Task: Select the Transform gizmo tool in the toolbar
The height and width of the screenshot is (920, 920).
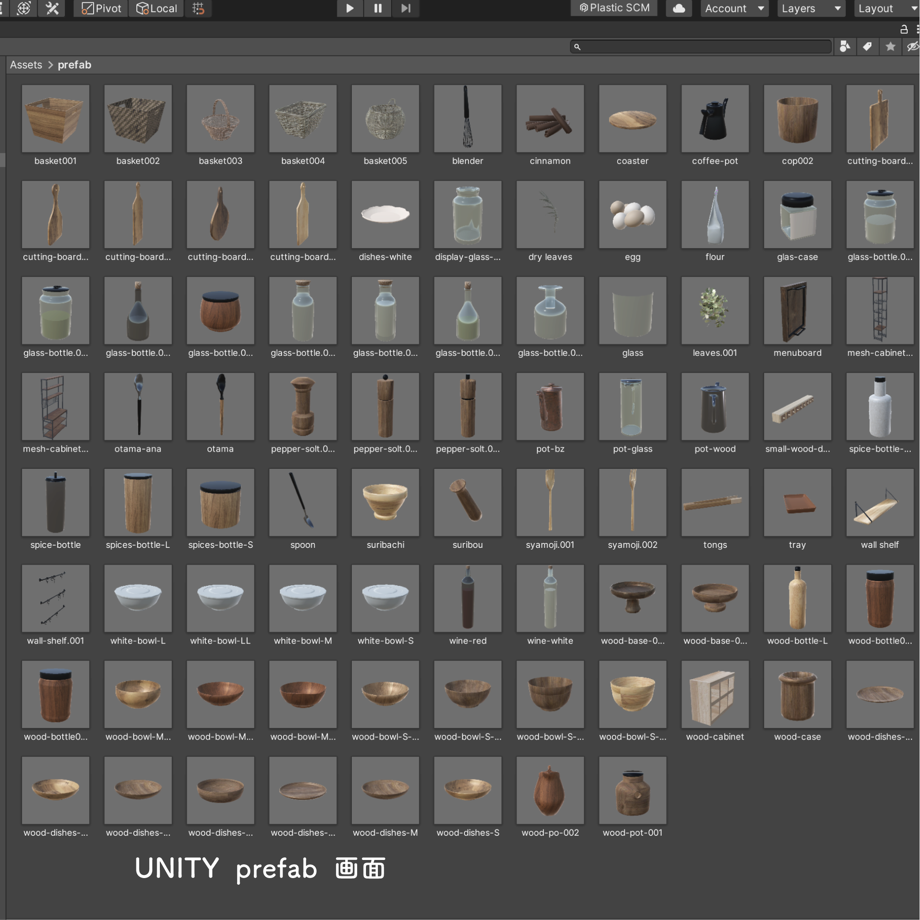Action: (23, 8)
